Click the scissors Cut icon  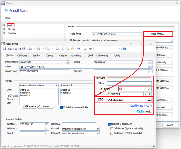pyautogui.click(x=63, y=49)
